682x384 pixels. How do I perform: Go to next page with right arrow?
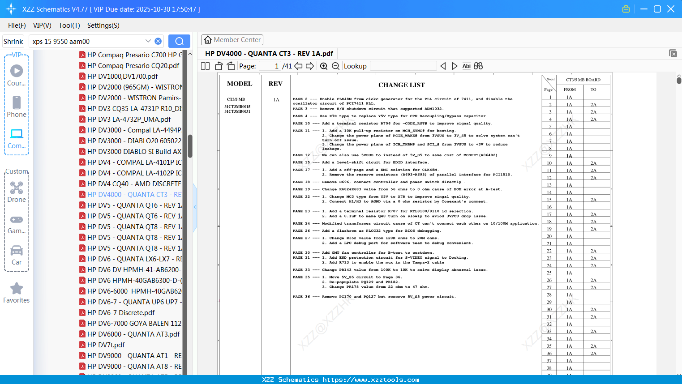tap(310, 66)
